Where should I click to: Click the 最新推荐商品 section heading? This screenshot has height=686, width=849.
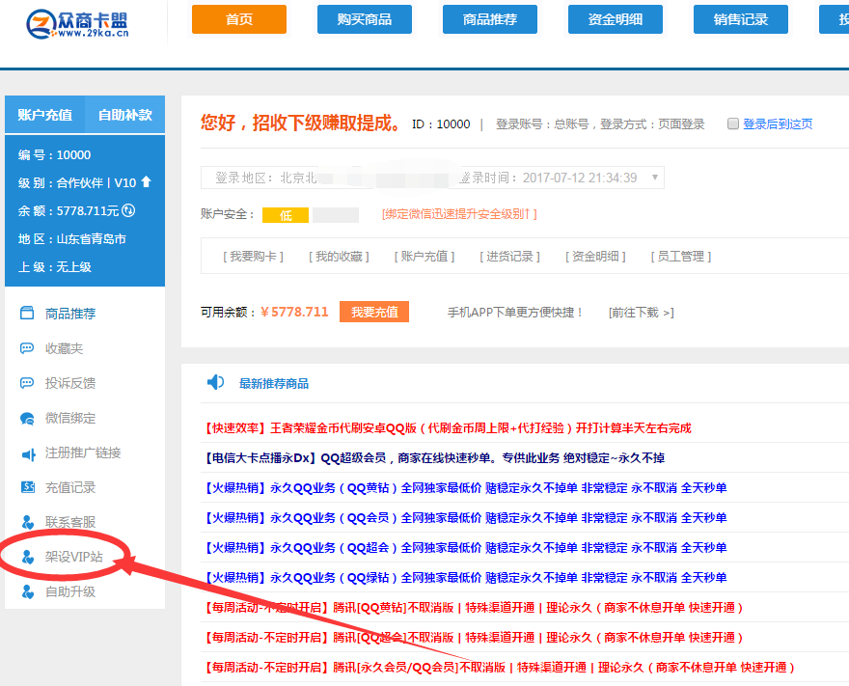pyautogui.click(x=274, y=383)
